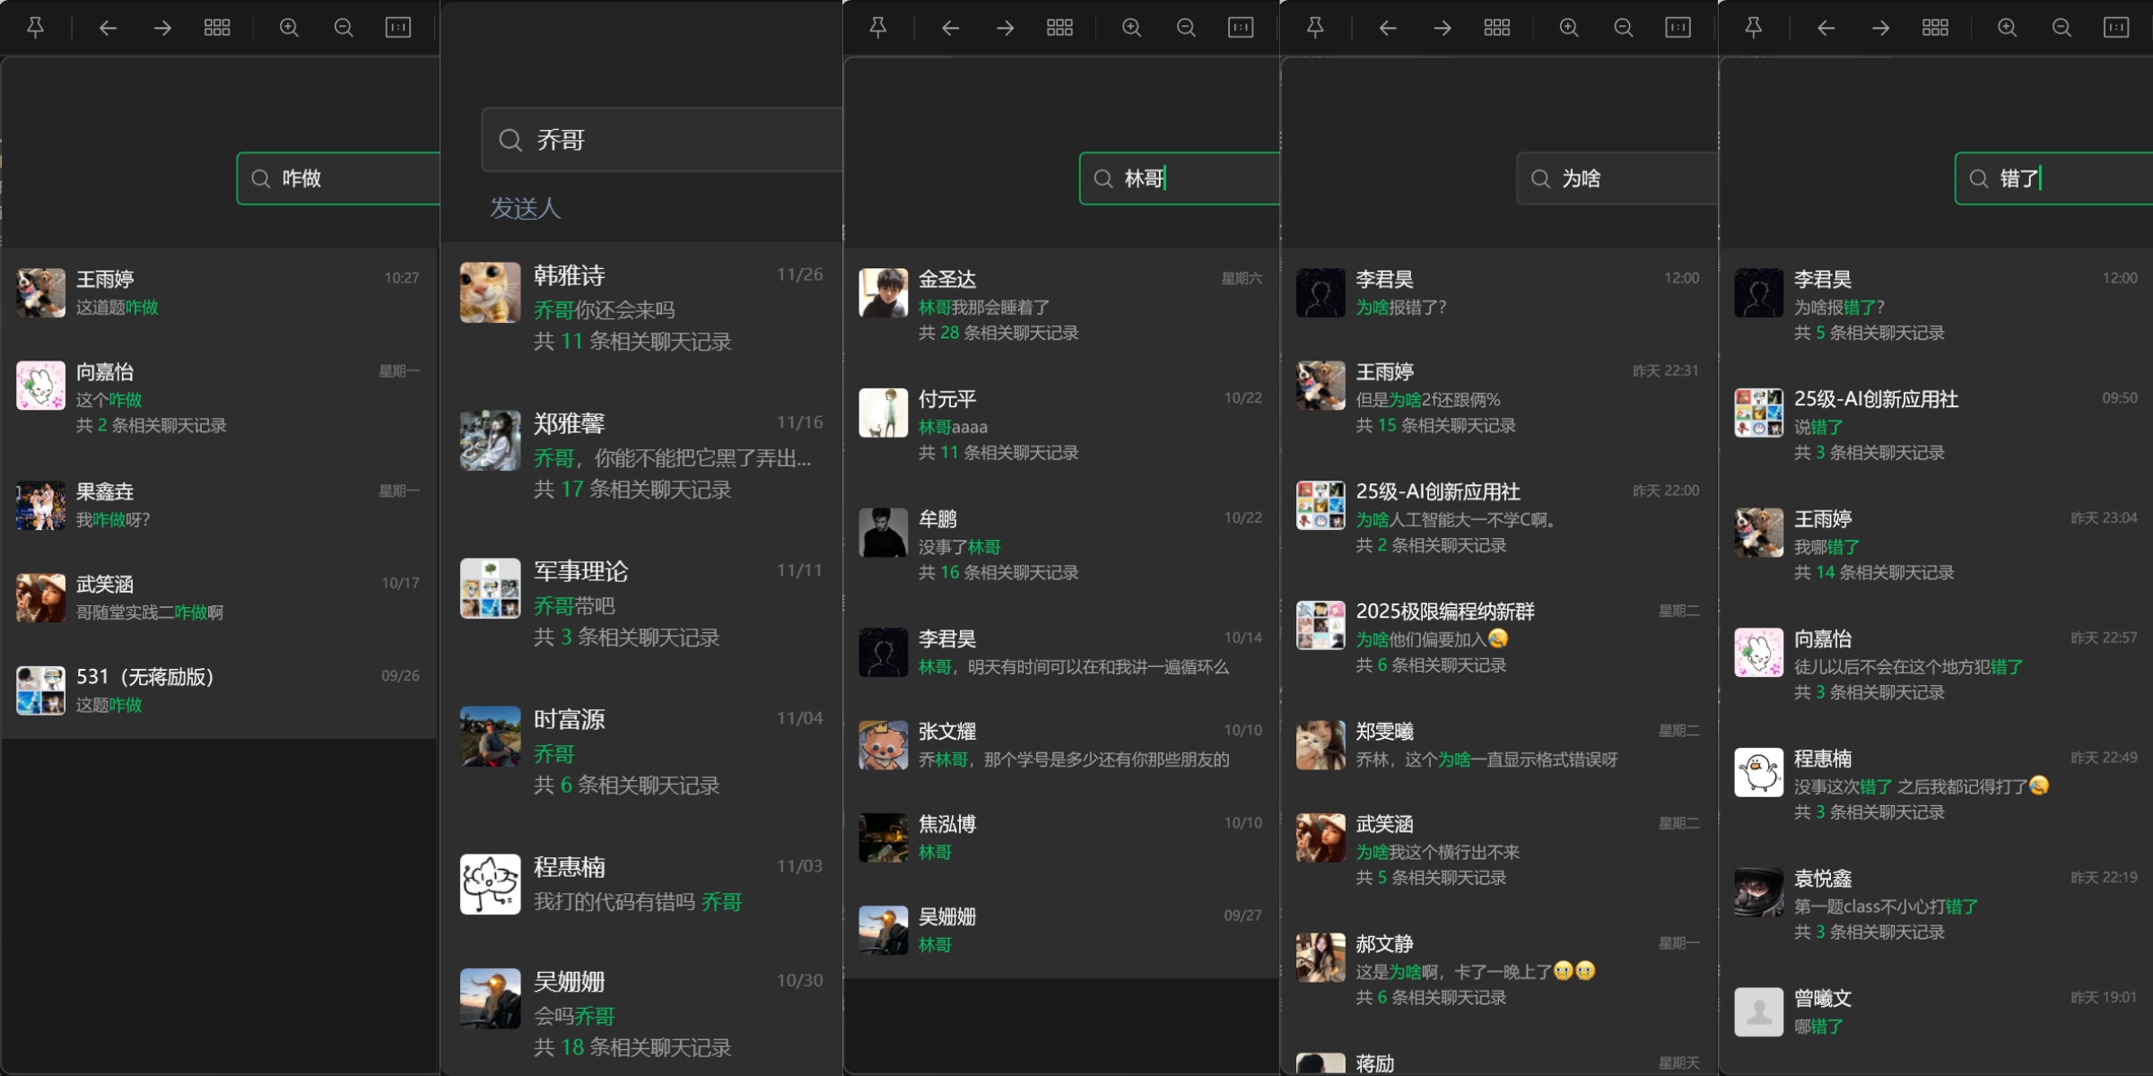The width and height of the screenshot is (2153, 1076).
Task: Open the 发送人 sender filter
Action: coord(525,208)
